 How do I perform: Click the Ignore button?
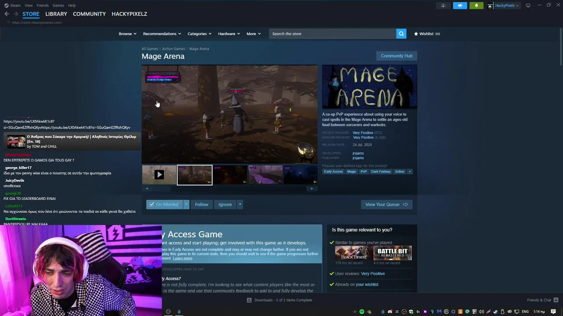(x=225, y=205)
